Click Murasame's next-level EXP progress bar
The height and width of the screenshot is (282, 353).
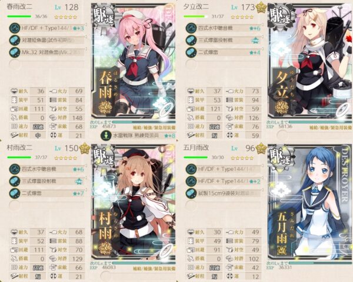144,263
